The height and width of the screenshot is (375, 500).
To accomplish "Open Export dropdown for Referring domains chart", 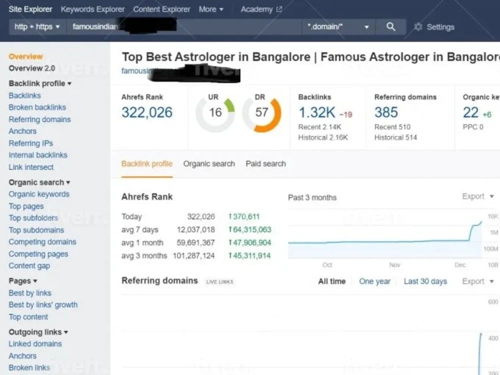I will coord(478,281).
